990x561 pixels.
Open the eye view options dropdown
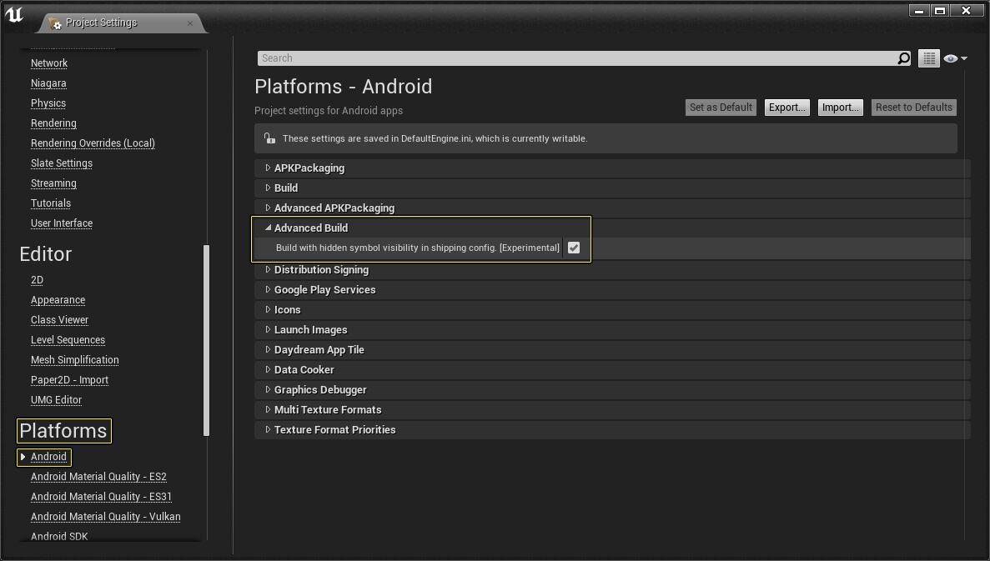tap(955, 58)
